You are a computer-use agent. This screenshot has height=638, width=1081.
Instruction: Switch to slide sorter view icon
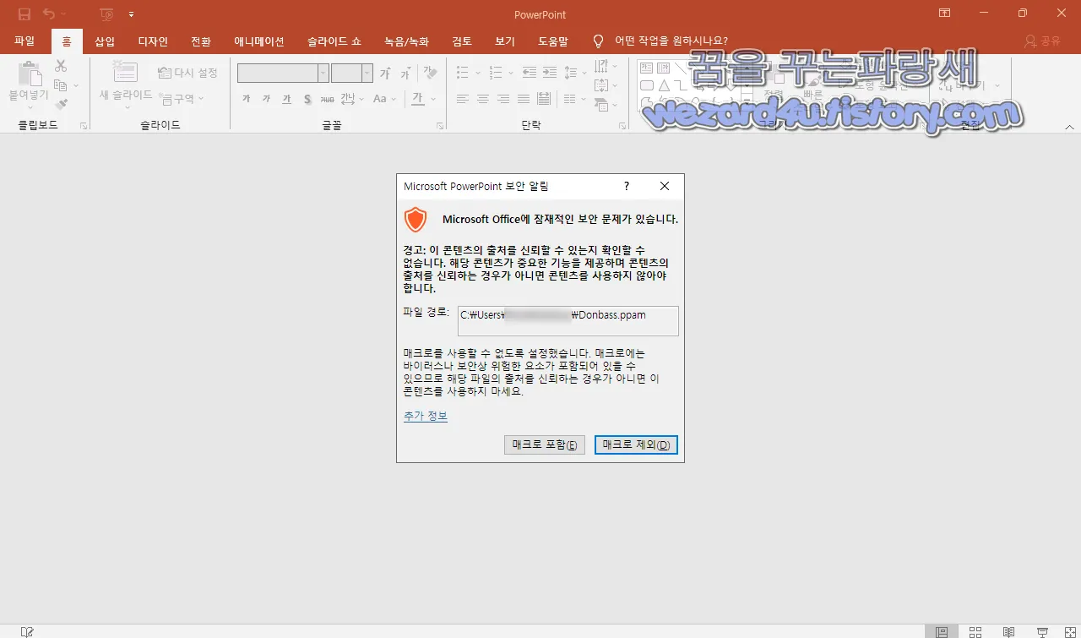(x=975, y=631)
